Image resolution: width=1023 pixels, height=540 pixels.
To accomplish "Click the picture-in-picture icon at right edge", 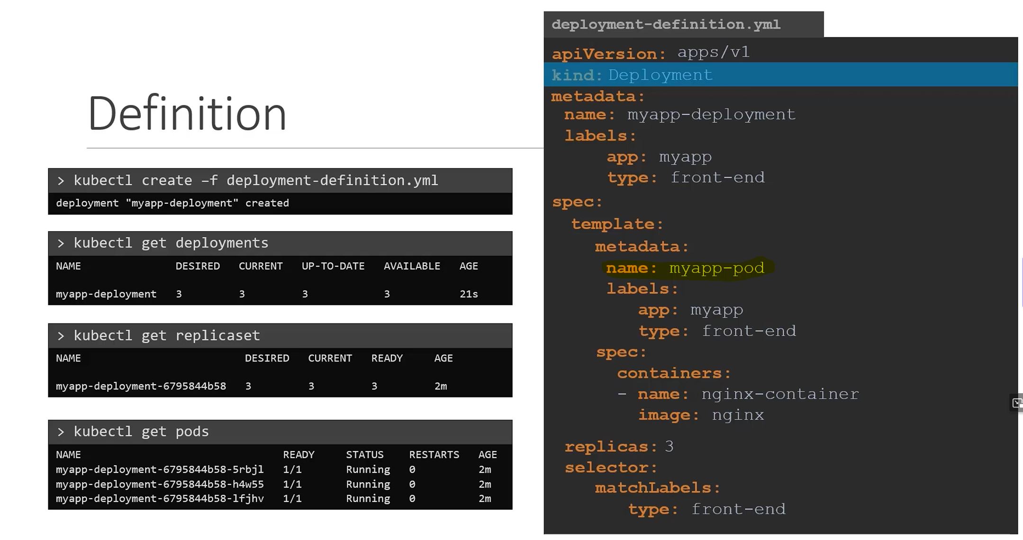I will pos(1016,403).
